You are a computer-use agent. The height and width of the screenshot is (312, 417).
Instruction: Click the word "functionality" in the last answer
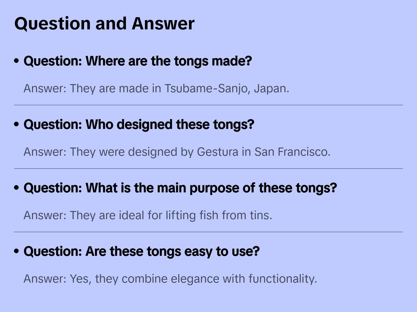[x=282, y=279]
